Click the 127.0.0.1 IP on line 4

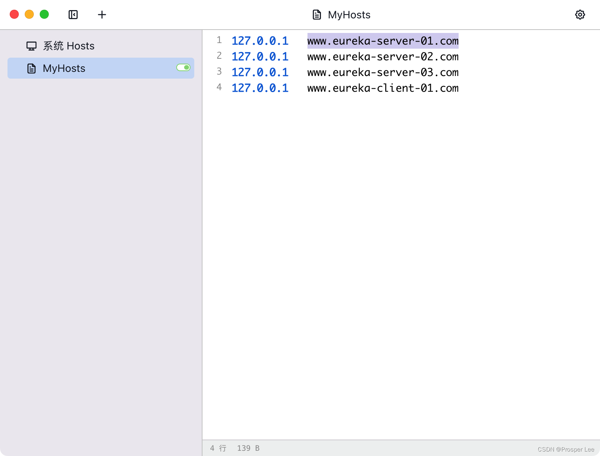[260, 88]
